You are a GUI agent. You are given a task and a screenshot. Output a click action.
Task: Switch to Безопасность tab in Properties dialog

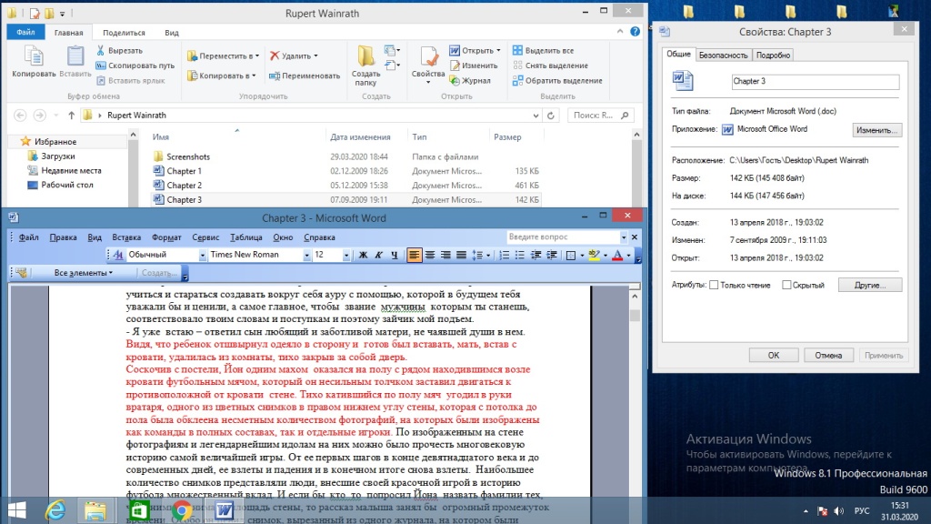(723, 55)
